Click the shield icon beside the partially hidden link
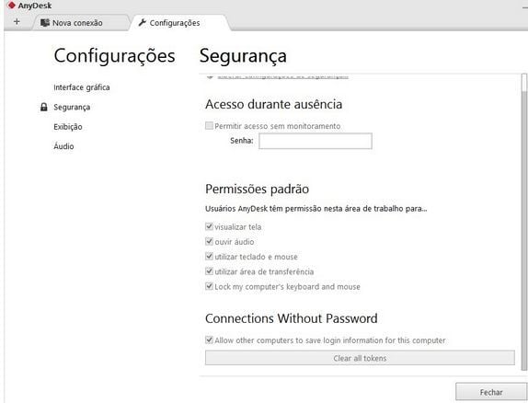Viewport: 528px width, 403px height. pyautogui.click(x=210, y=76)
